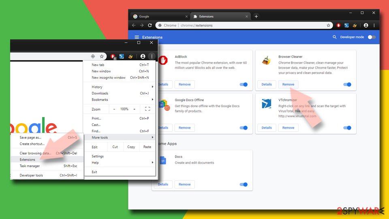Bookmark page with star in Extensions window
The image size is (389, 219).
pos(329,25)
